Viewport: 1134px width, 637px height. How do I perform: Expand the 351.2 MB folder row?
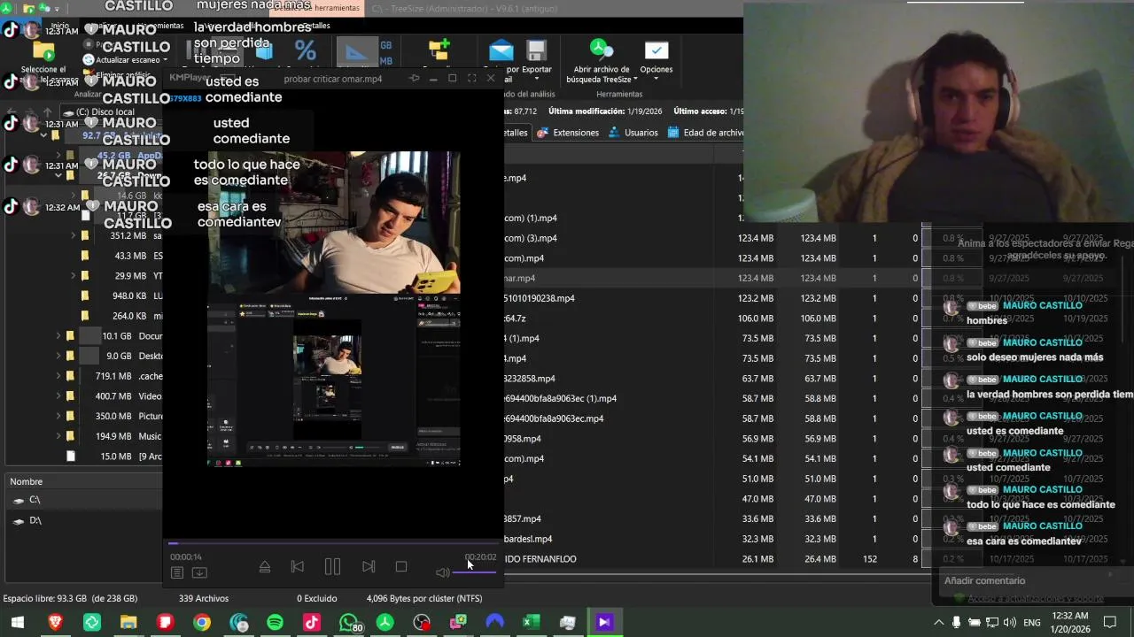tap(73, 236)
